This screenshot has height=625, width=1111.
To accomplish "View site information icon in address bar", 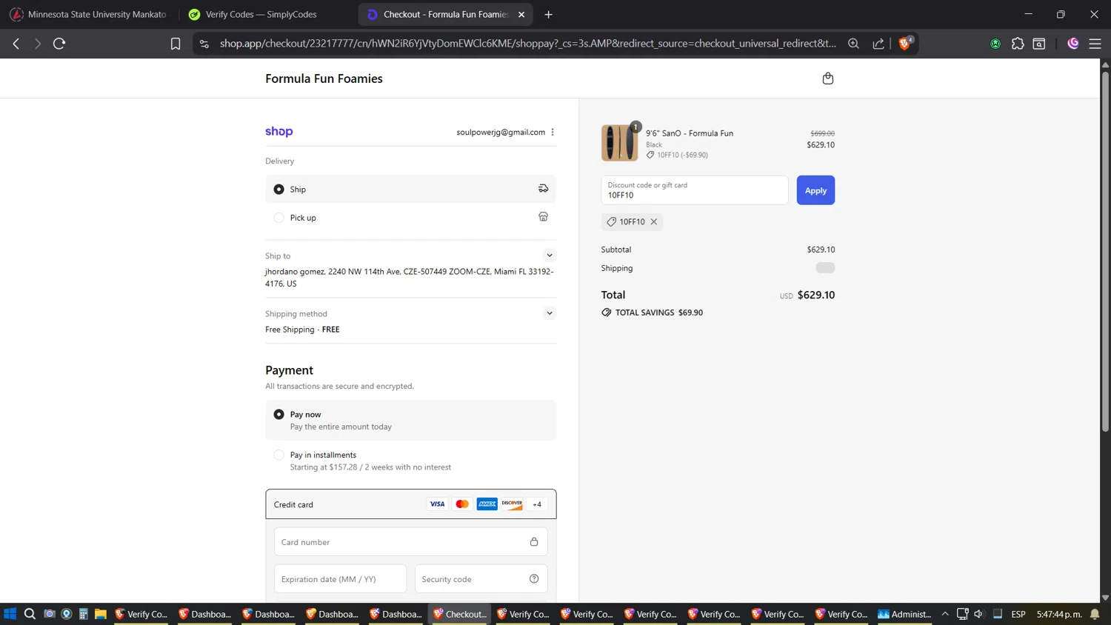I will click(x=204, y=44).
